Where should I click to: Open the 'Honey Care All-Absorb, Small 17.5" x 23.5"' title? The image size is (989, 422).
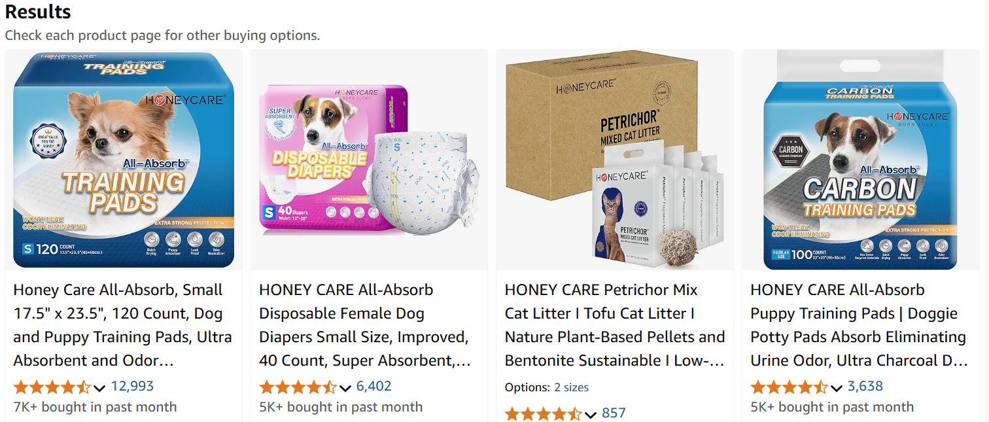point(123,325)
